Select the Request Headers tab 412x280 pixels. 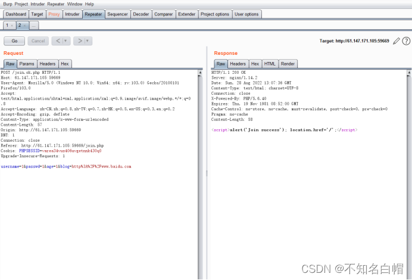[x=48, y=64]
